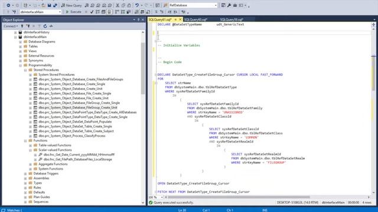Click the Undo arrow icon
Viewport: 378px width, 212px height.
pyautogui.click(x=136, y=5)
